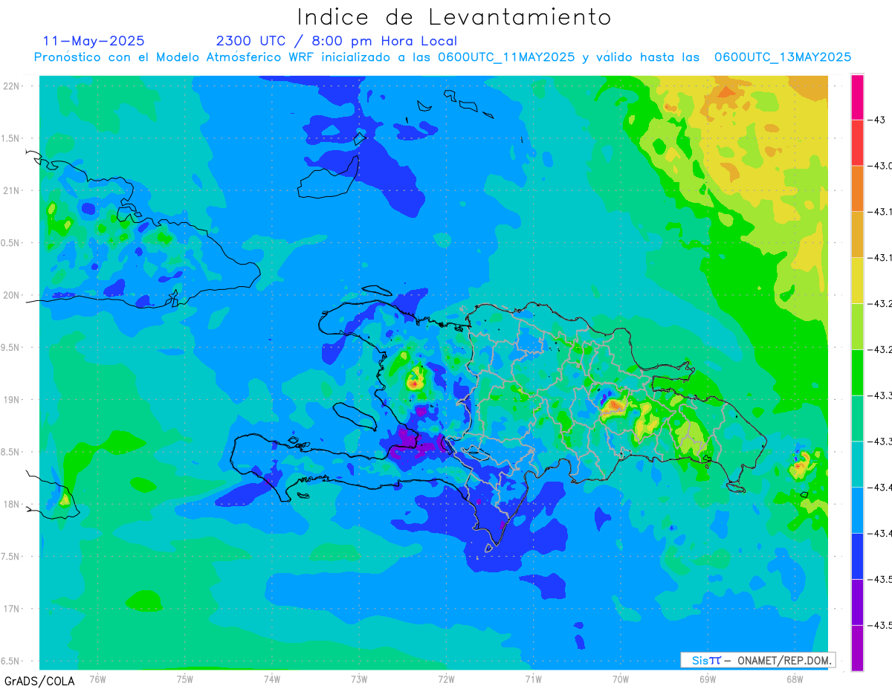The height and width of the screenshot is (689, 892).
Task: Click the "1.5N" latitude label
Action: click(11, 138)
